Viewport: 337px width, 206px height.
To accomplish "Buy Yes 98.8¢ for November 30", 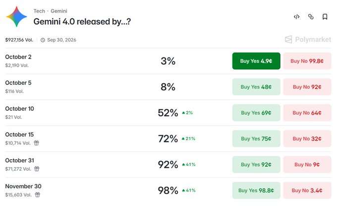I will [x=256, y=191].
